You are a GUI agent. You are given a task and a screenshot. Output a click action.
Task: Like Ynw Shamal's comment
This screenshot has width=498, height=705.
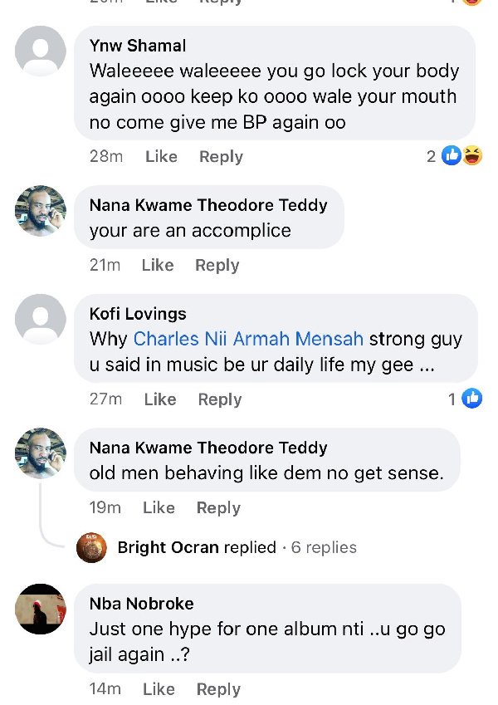(161, 156)
